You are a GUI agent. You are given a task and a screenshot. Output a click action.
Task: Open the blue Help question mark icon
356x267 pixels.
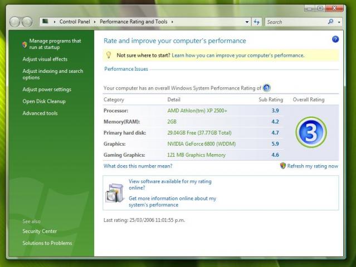coord(335,39)
